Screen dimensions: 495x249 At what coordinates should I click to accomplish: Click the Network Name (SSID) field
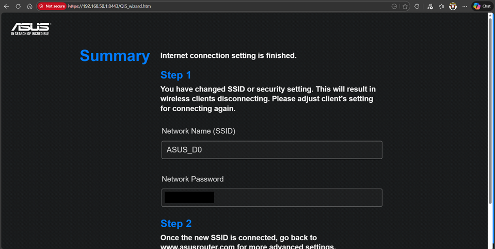point(272,150)
